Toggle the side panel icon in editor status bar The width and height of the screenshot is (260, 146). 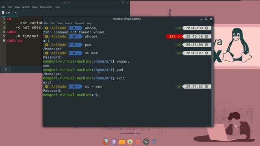(6, 69)
